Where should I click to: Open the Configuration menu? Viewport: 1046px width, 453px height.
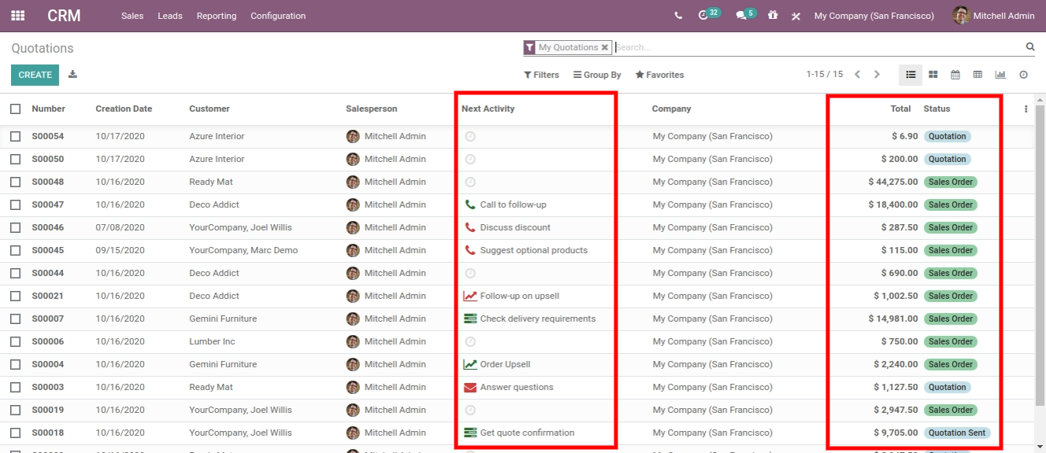pos(278,16)
